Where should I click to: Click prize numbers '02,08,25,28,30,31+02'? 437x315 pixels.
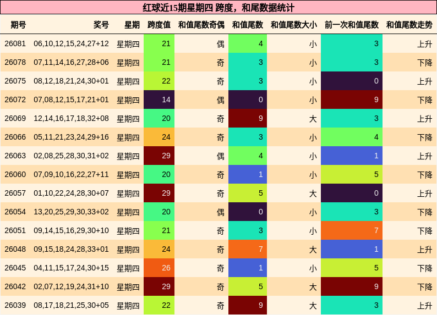pyautogui.click(x=71, y=156)
